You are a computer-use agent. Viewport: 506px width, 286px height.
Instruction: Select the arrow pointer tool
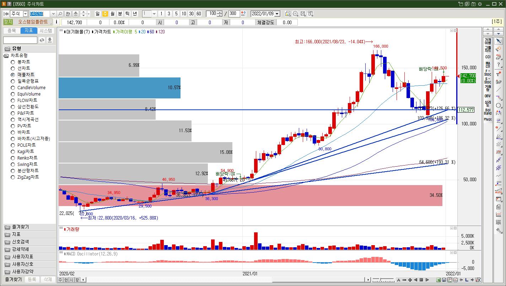(499, 41)
